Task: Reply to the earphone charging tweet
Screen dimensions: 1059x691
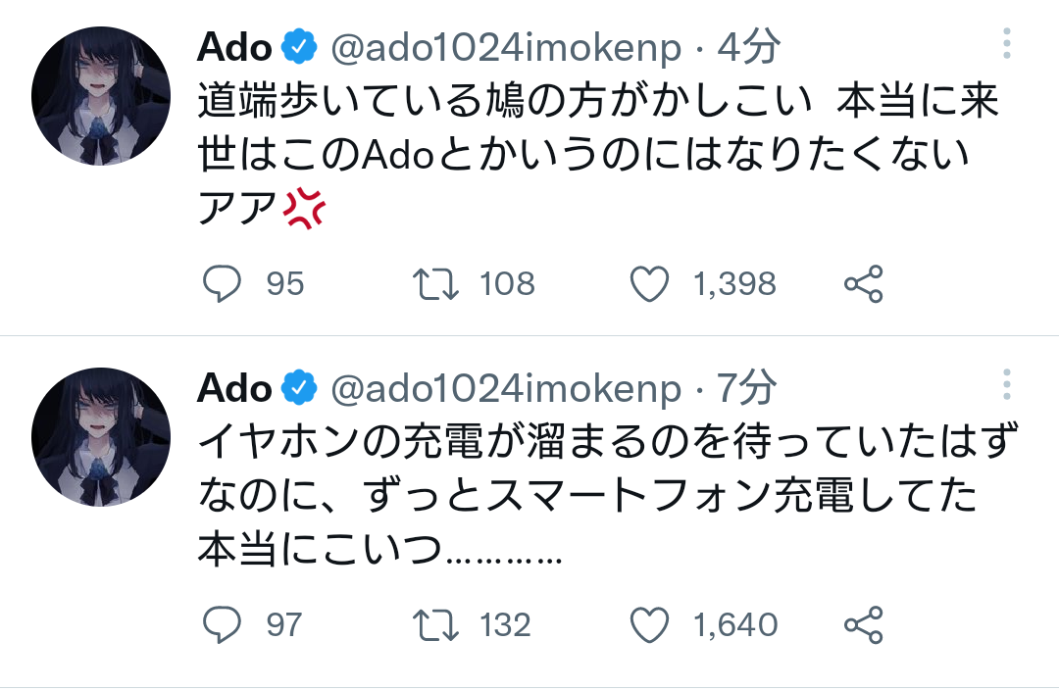Action: pos(223,624)
